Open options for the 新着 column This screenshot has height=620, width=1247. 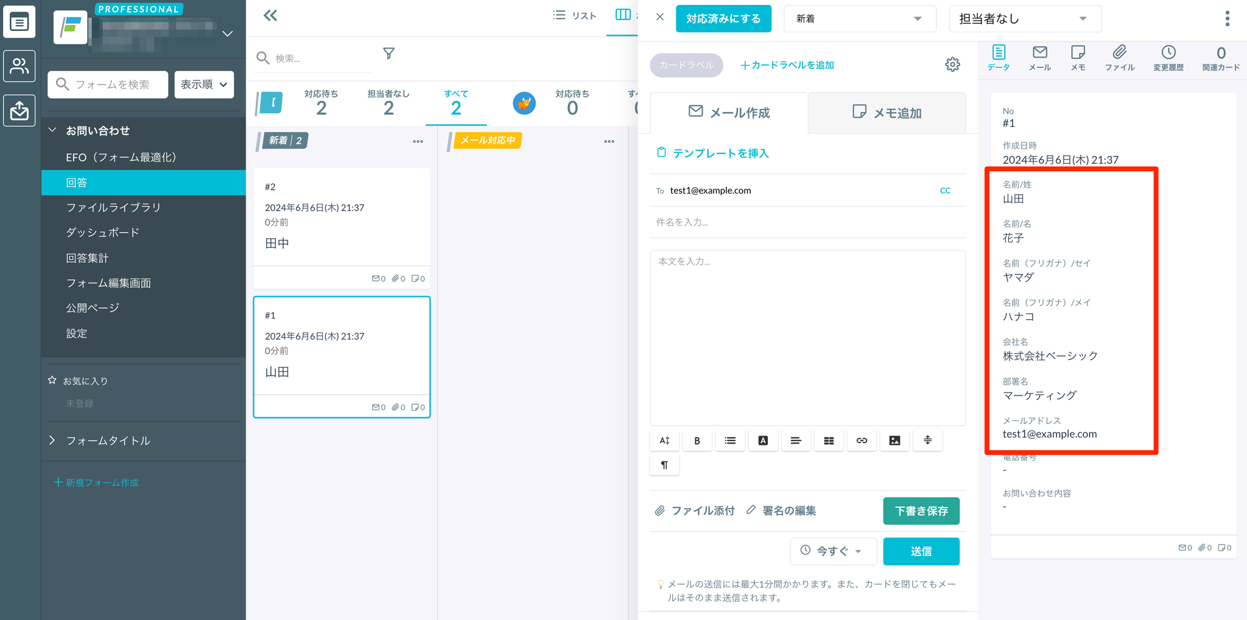(x=418, y=142)
